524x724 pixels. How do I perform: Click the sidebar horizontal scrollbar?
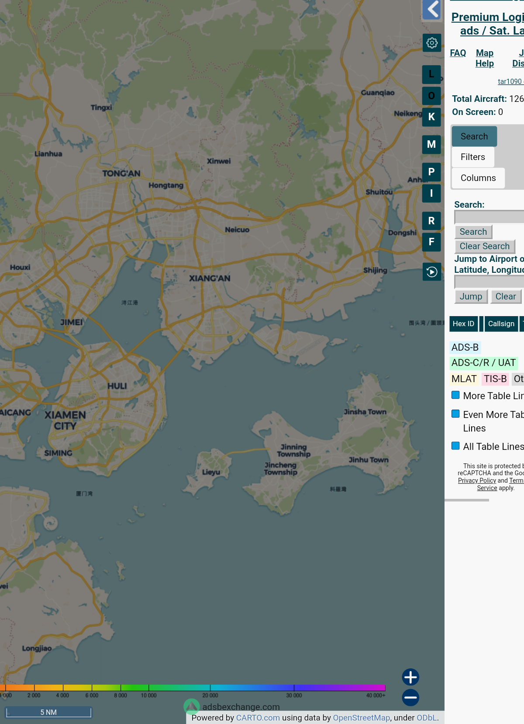pyautogui.click(x=467, y=500)
